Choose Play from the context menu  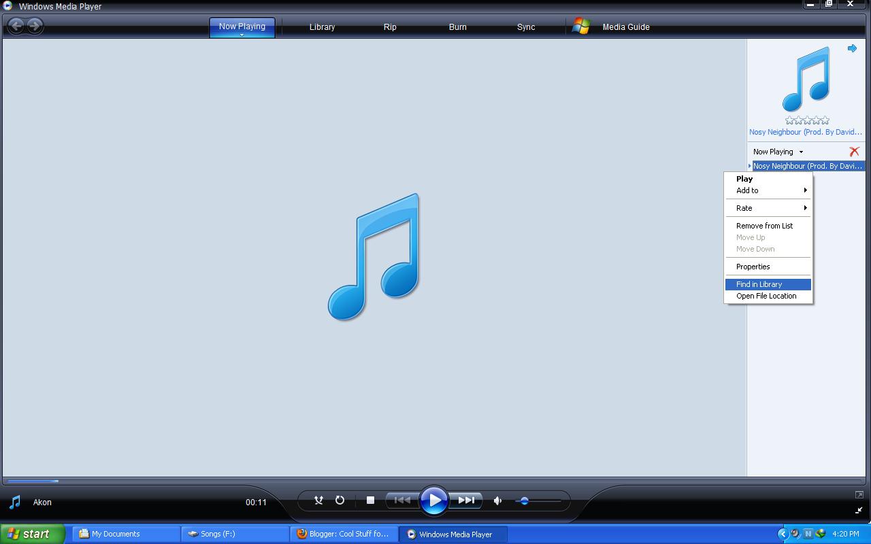coord(768,179)
